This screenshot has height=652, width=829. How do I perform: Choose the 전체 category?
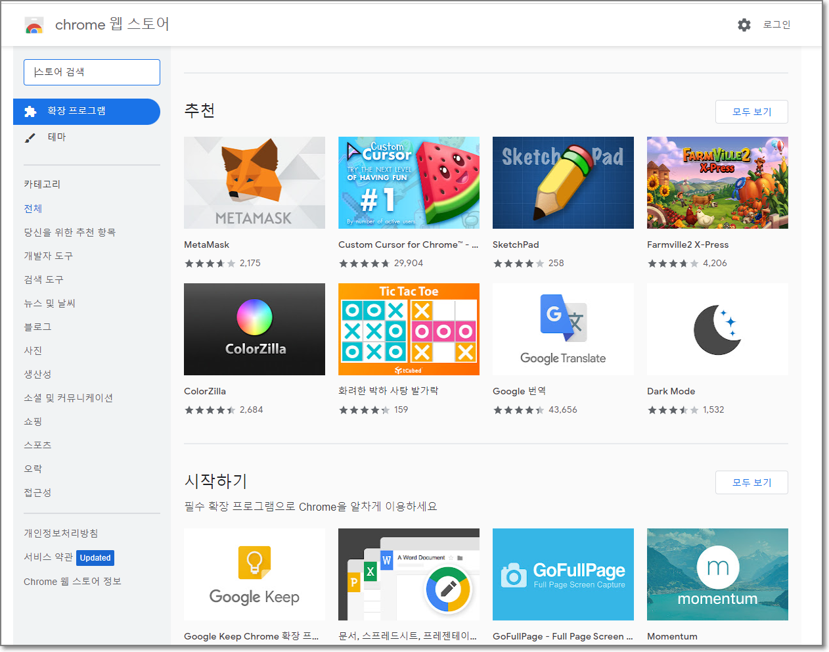tap(33, 208)
